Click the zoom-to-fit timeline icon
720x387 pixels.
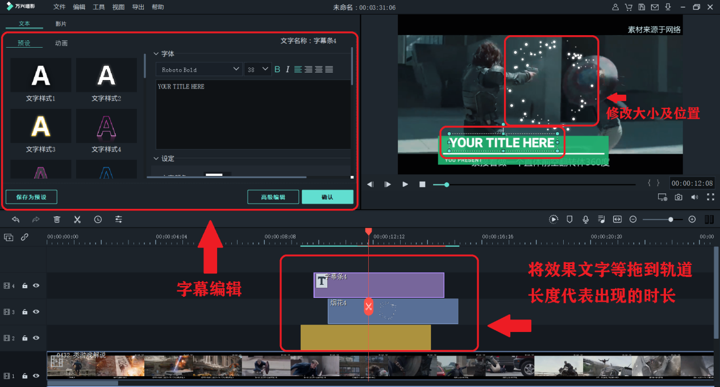[x=617, y=219]
